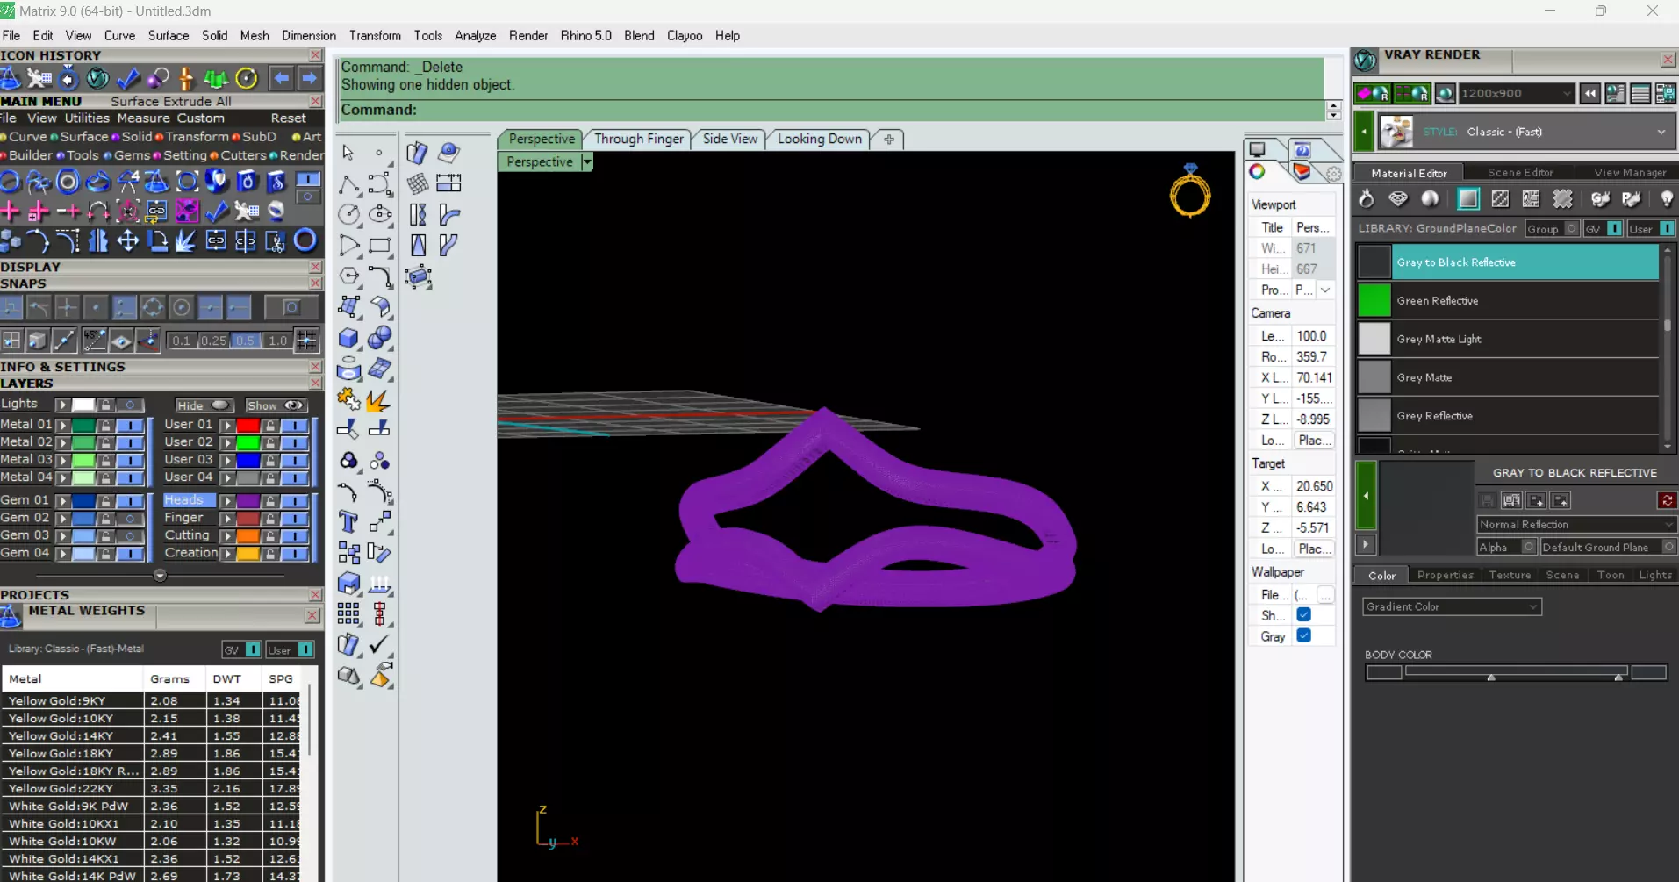Screen dimensions: 1679x882
Task: Pick the polygon drawing tool
Action: pos(348,276)
